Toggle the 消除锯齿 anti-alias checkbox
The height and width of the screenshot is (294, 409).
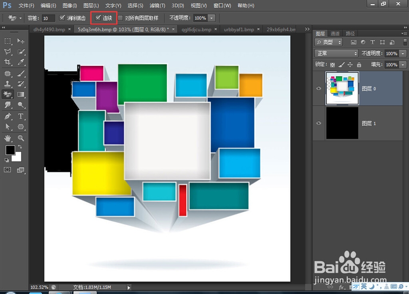pyautogui.click(x=62, y=18)
